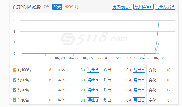Image resolution: width=182 pixels, height=107 pixels.
Task: Click the +2 change value in 前20名 row
Action: [x=168, y=90]
